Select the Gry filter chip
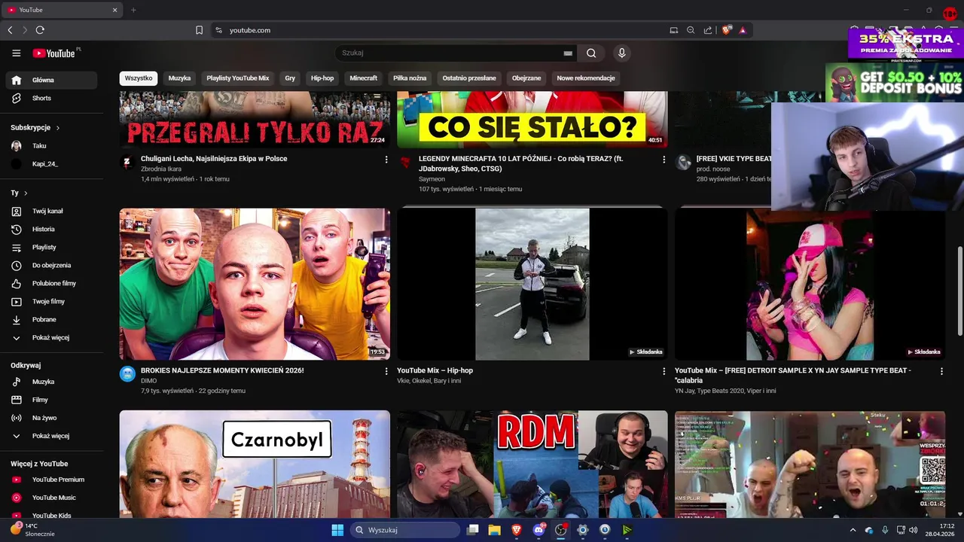This screenshot has width=964, height=542. 290,78
